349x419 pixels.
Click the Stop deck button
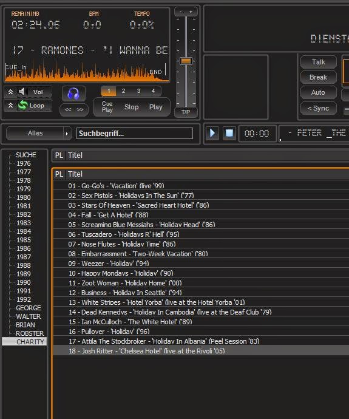tap(131, 107)
